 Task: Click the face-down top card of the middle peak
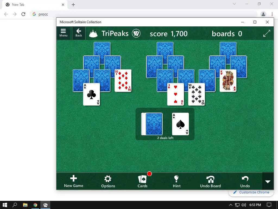click(165, 49)
